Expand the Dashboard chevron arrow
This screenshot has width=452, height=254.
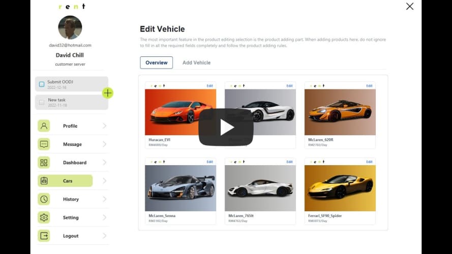point(104,163)
